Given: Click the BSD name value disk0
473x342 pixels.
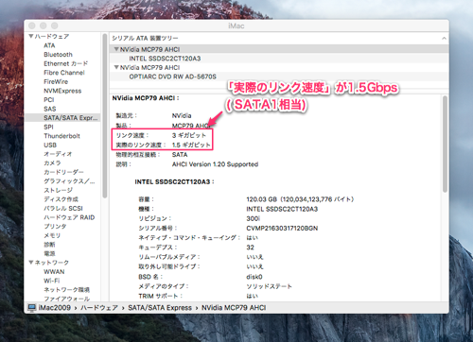Looking at the screenshot, I should click(254, 277).
